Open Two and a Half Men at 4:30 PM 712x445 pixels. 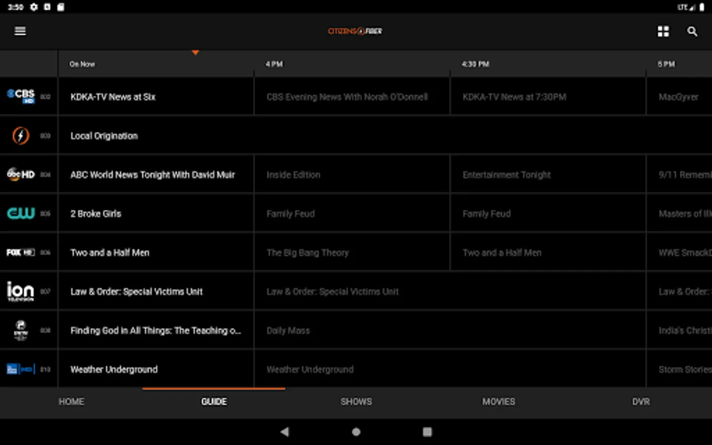point(548,252)
